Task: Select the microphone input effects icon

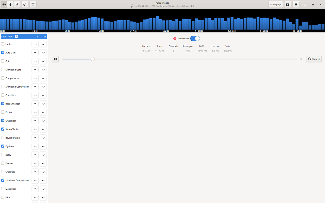Action: [10, 4]
